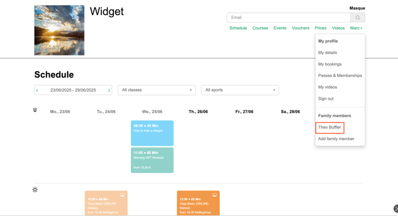This screenshot has width=398, height=216.
Task: Click Add family member link
Action: [336, 139]
